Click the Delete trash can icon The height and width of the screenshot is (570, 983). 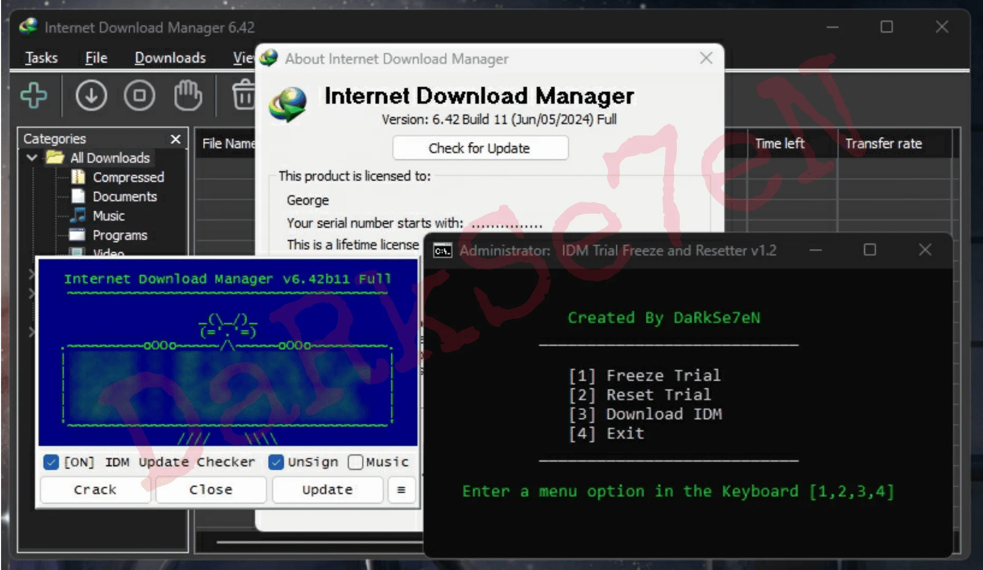(x=244, y=95)
